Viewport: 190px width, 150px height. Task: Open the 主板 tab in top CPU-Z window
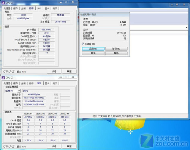[24, 8]
